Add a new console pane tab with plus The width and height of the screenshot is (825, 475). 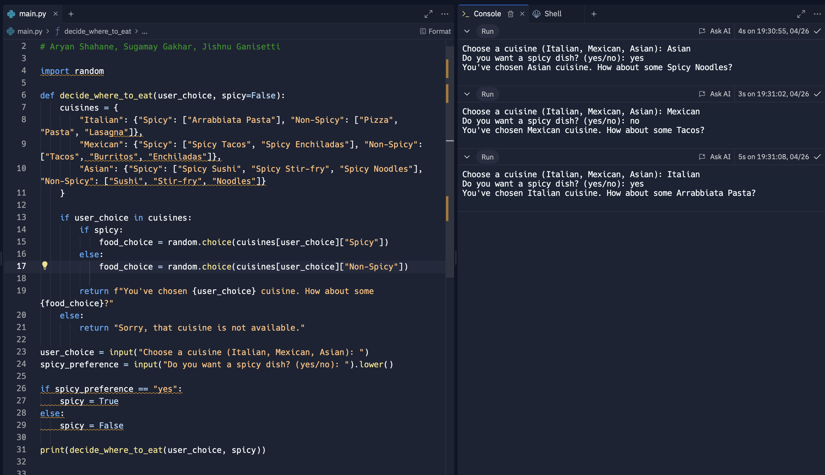pyautogui.click(x=593, y=14)
